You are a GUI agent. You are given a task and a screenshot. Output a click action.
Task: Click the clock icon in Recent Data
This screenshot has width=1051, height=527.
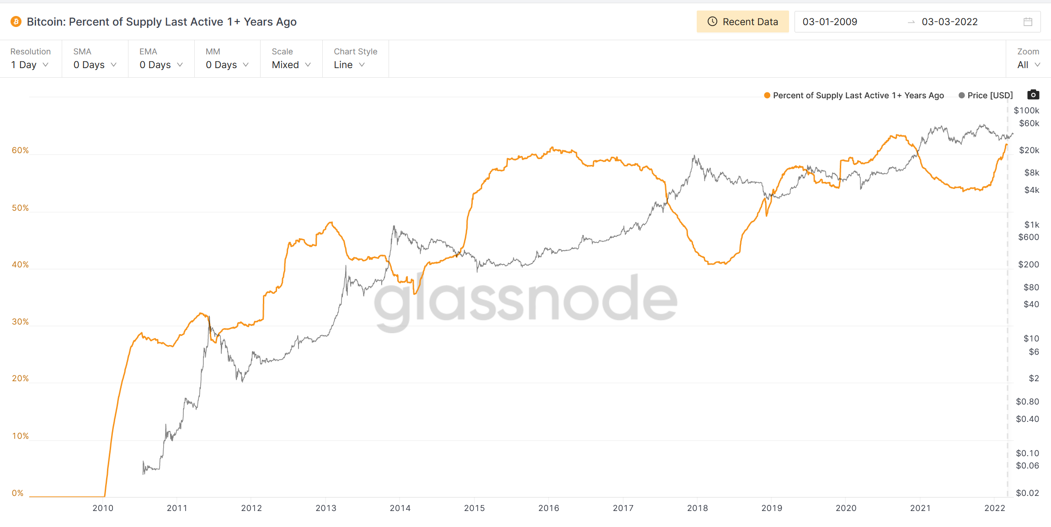pos(712,22)
